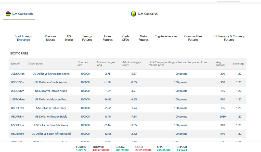
Task: Click the Mauritius flag icon
Action: pyautogui.click(x=8, y=14)
